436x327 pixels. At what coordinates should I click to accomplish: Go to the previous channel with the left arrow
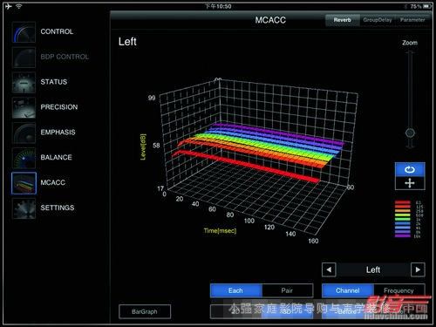coord(329,269)
